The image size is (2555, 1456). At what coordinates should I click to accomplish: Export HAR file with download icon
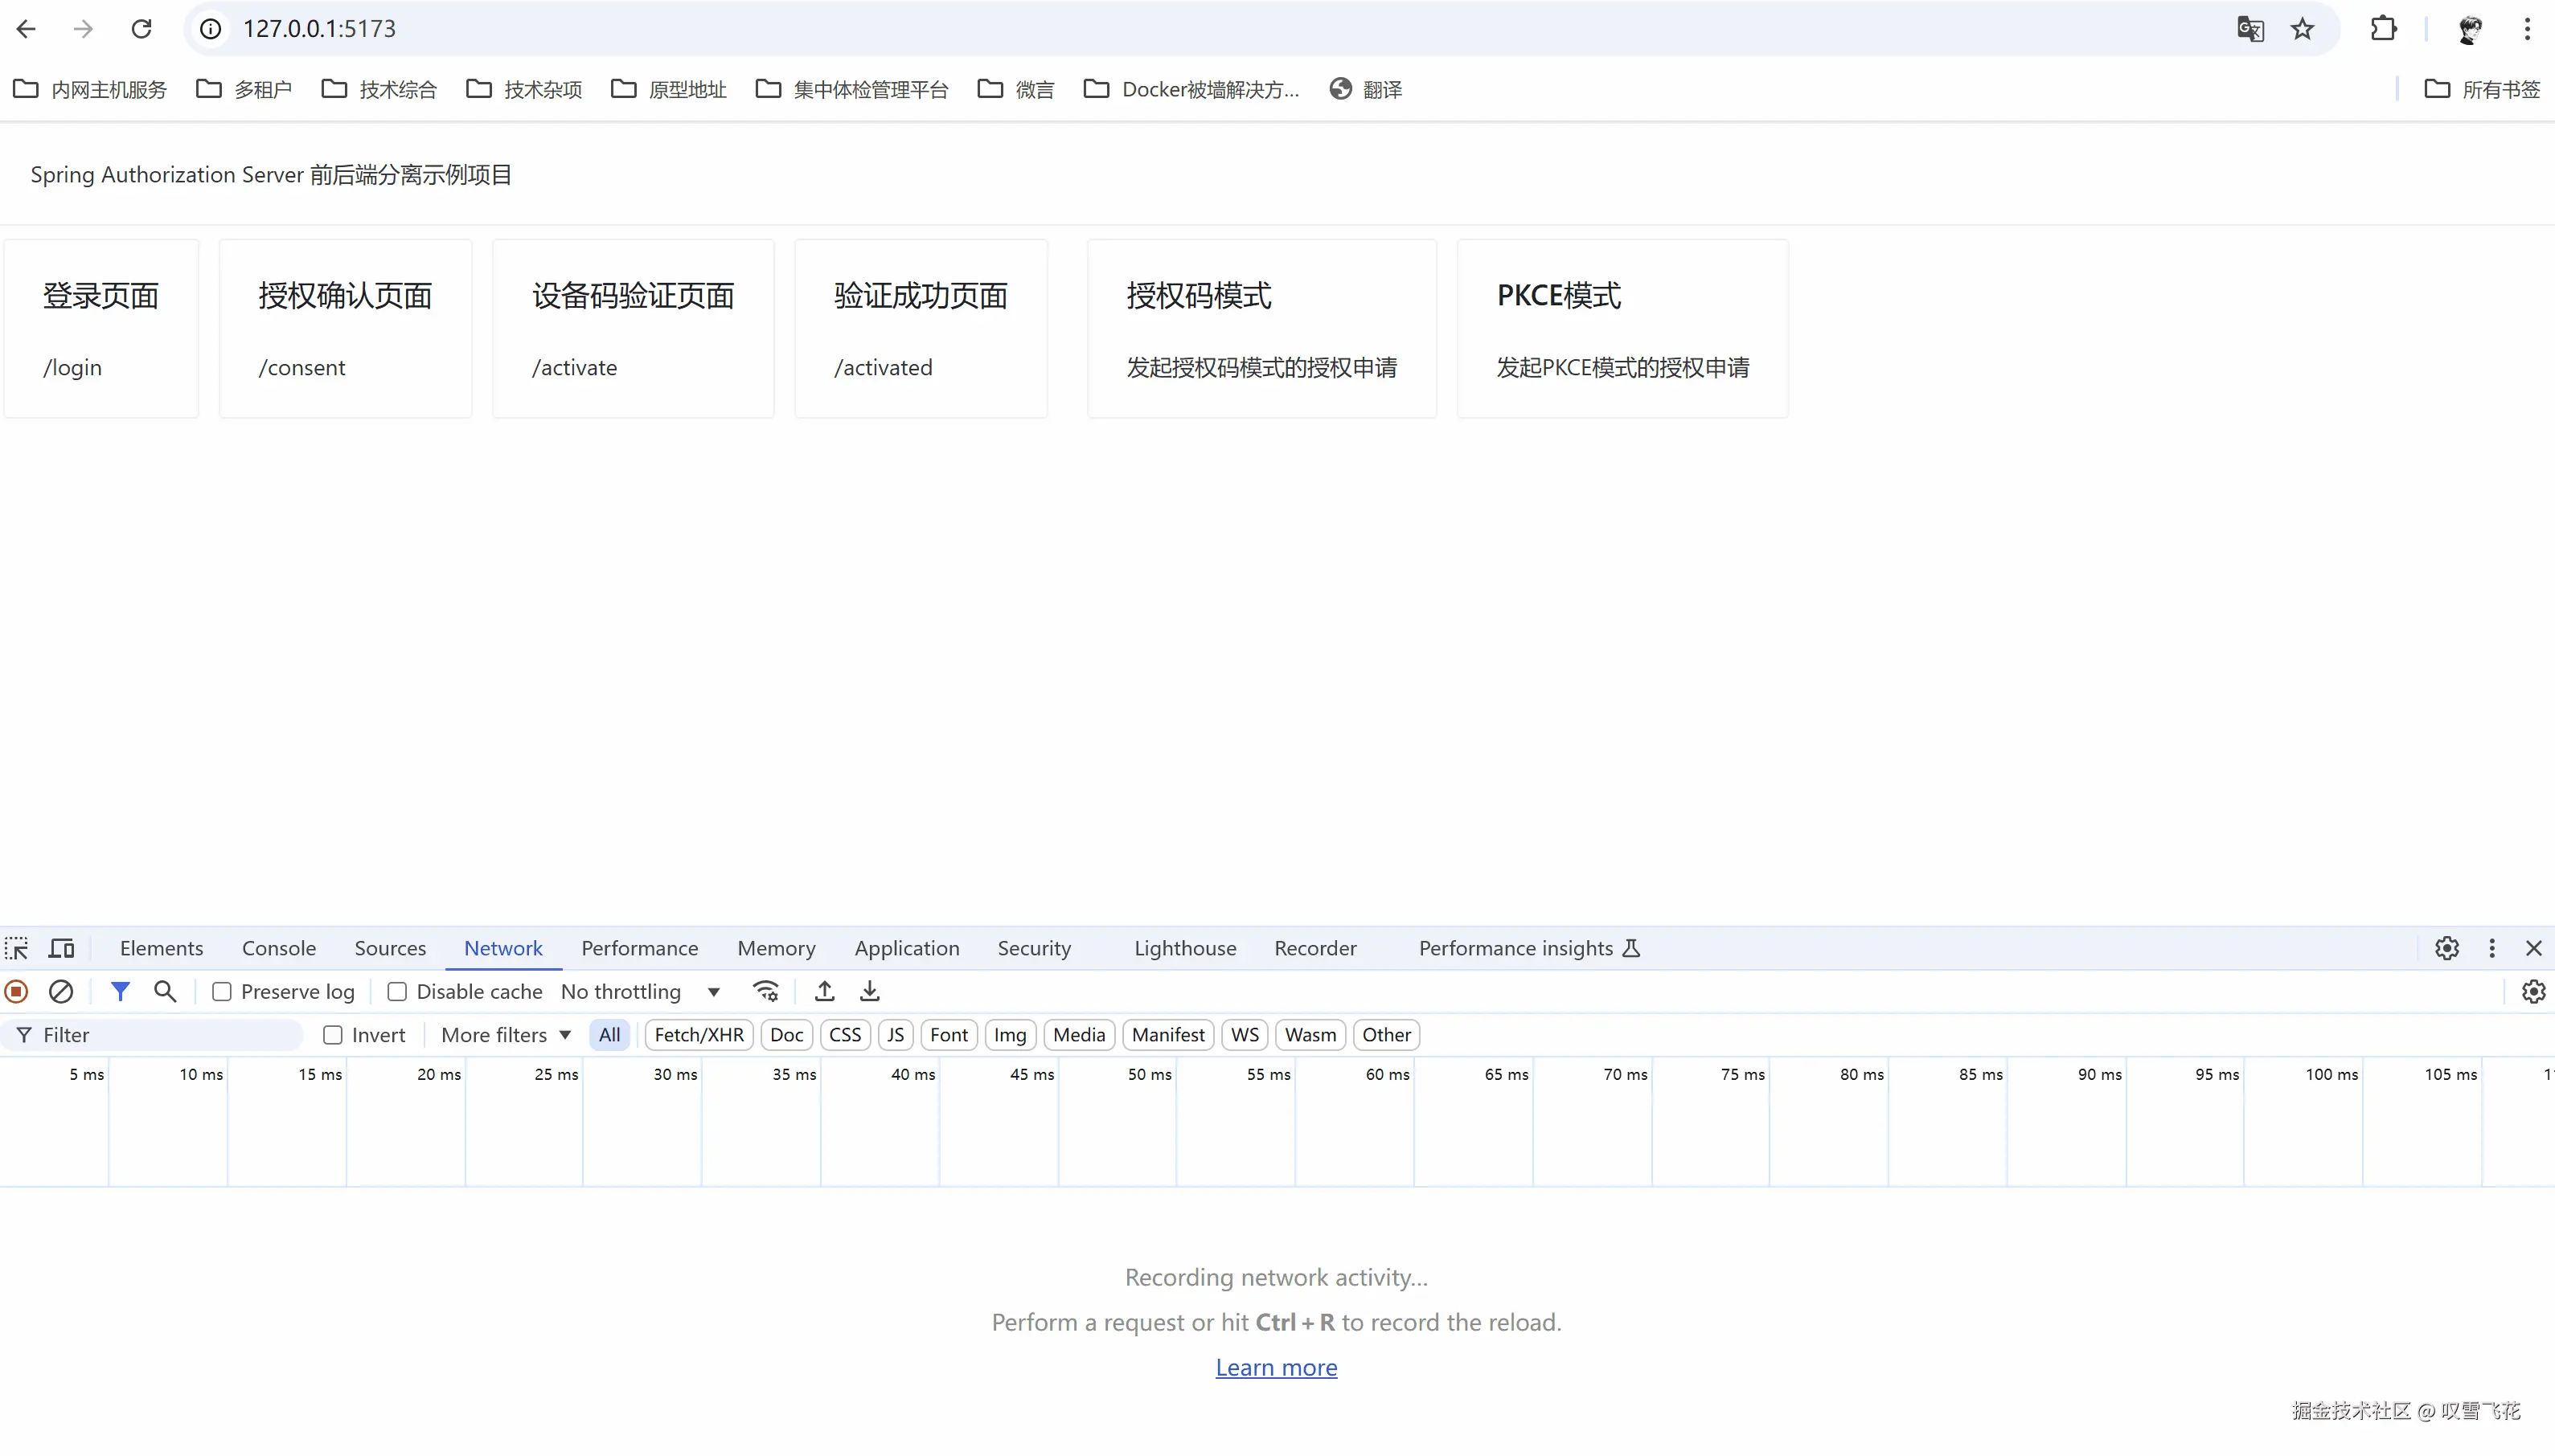click(x=869, y=991)
